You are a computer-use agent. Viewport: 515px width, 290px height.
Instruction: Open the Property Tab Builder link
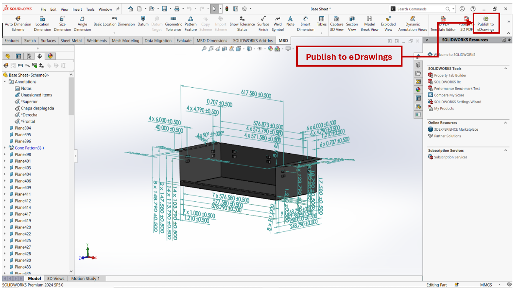(450, 75)
